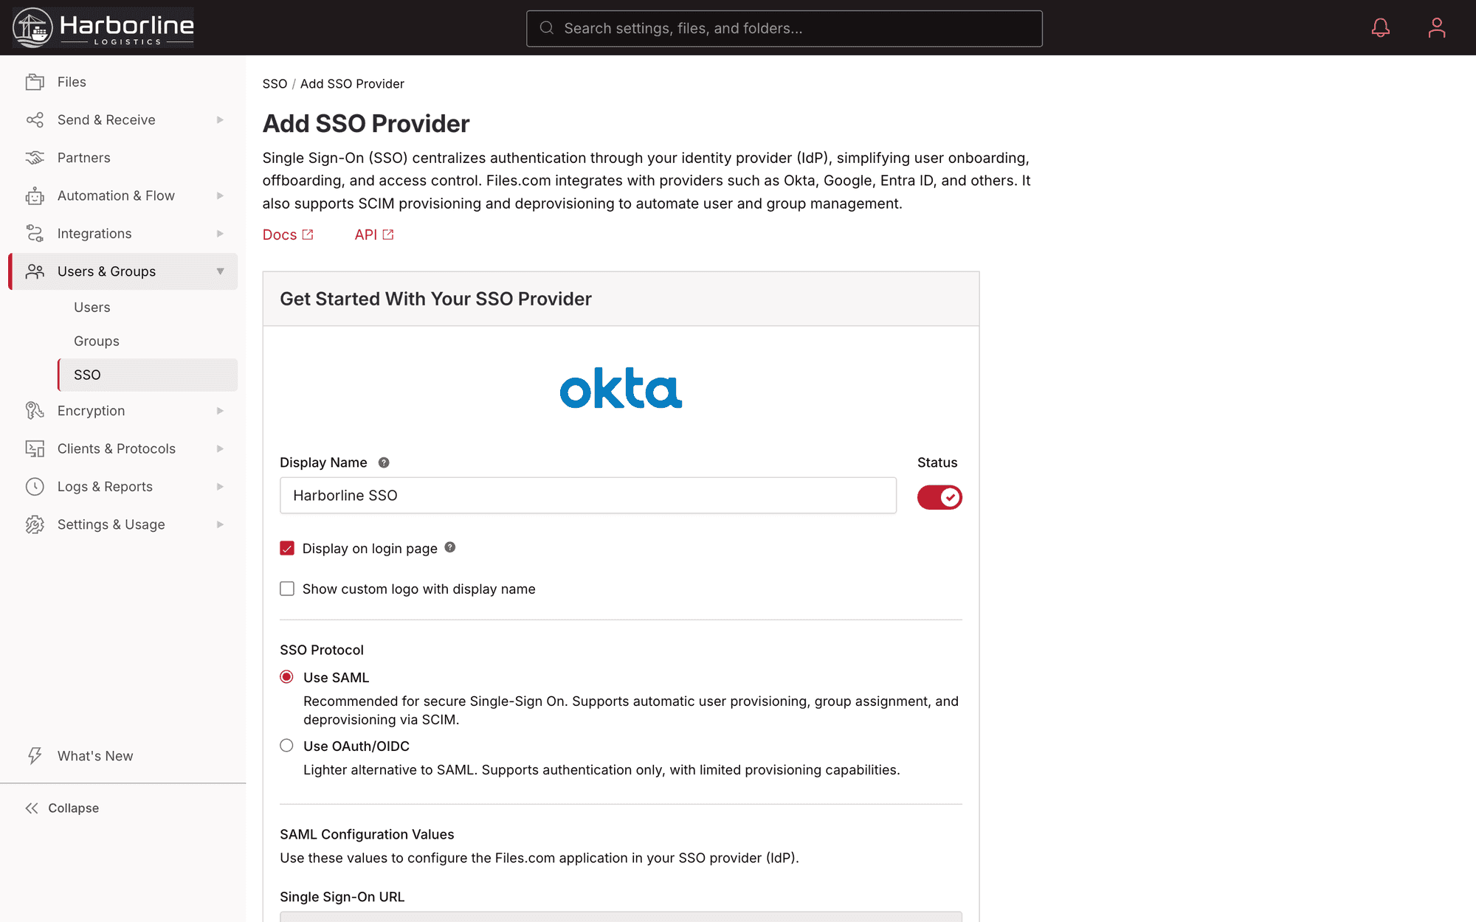Open Partners in the sidebar
The width and height of the screenshot is (1476, 922).
(123, 158)
